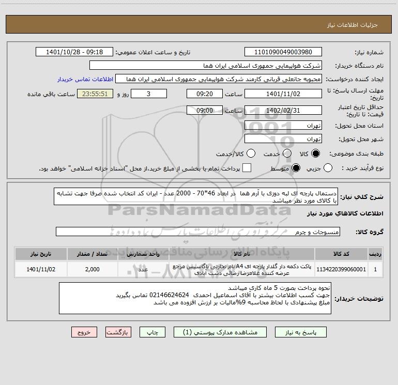Click the تعداد / مقدار column header

pyautogui.click(x=92, y=254)
